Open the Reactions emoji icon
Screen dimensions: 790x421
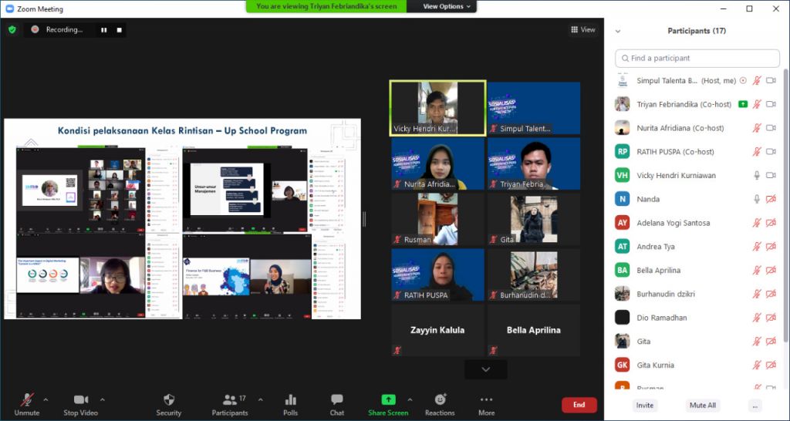[441, 399]
